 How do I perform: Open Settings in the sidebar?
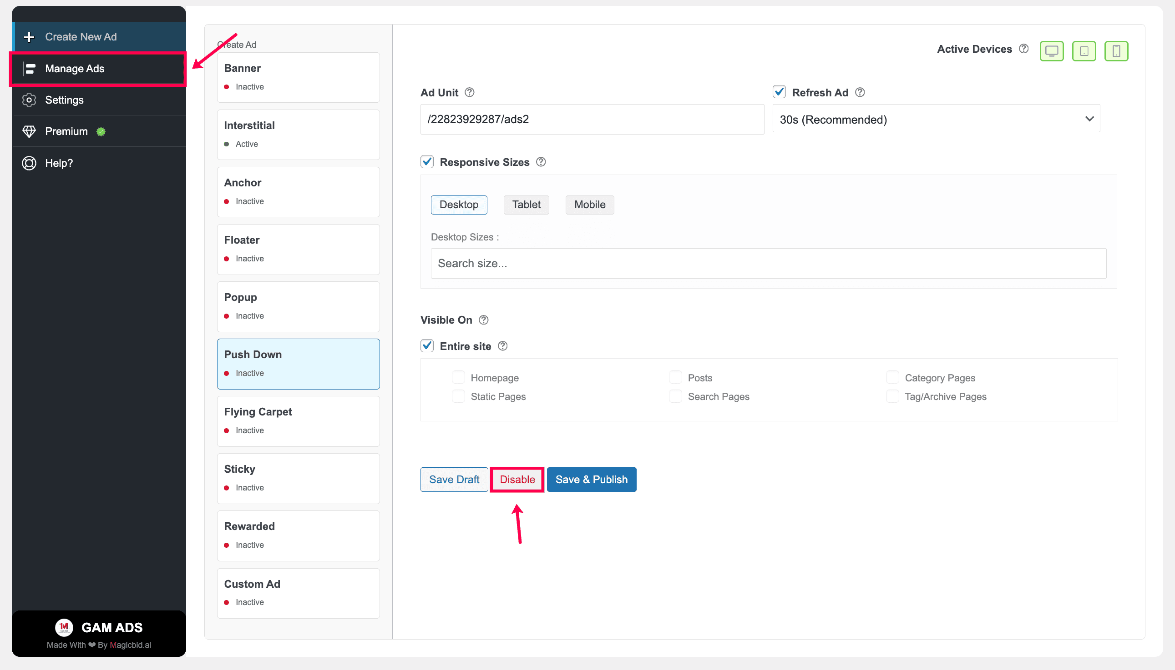(99, 100)
